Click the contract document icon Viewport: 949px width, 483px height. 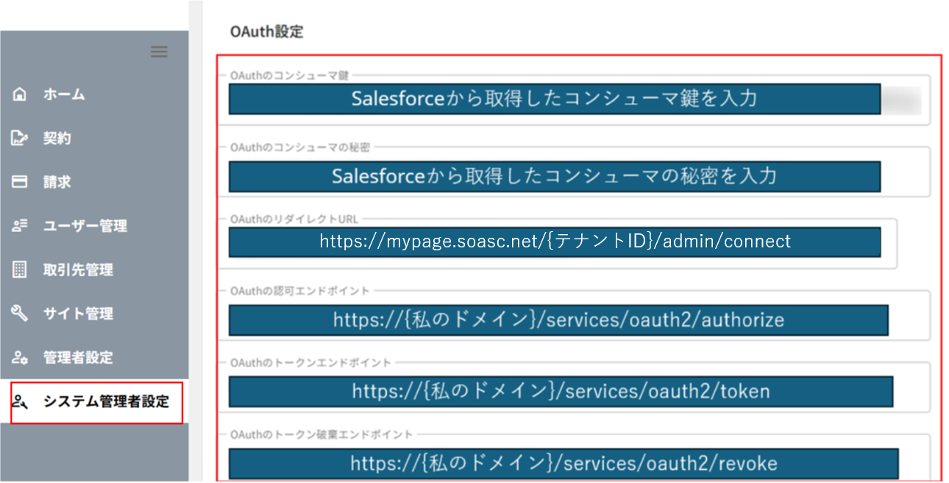(x=20, y=138)
